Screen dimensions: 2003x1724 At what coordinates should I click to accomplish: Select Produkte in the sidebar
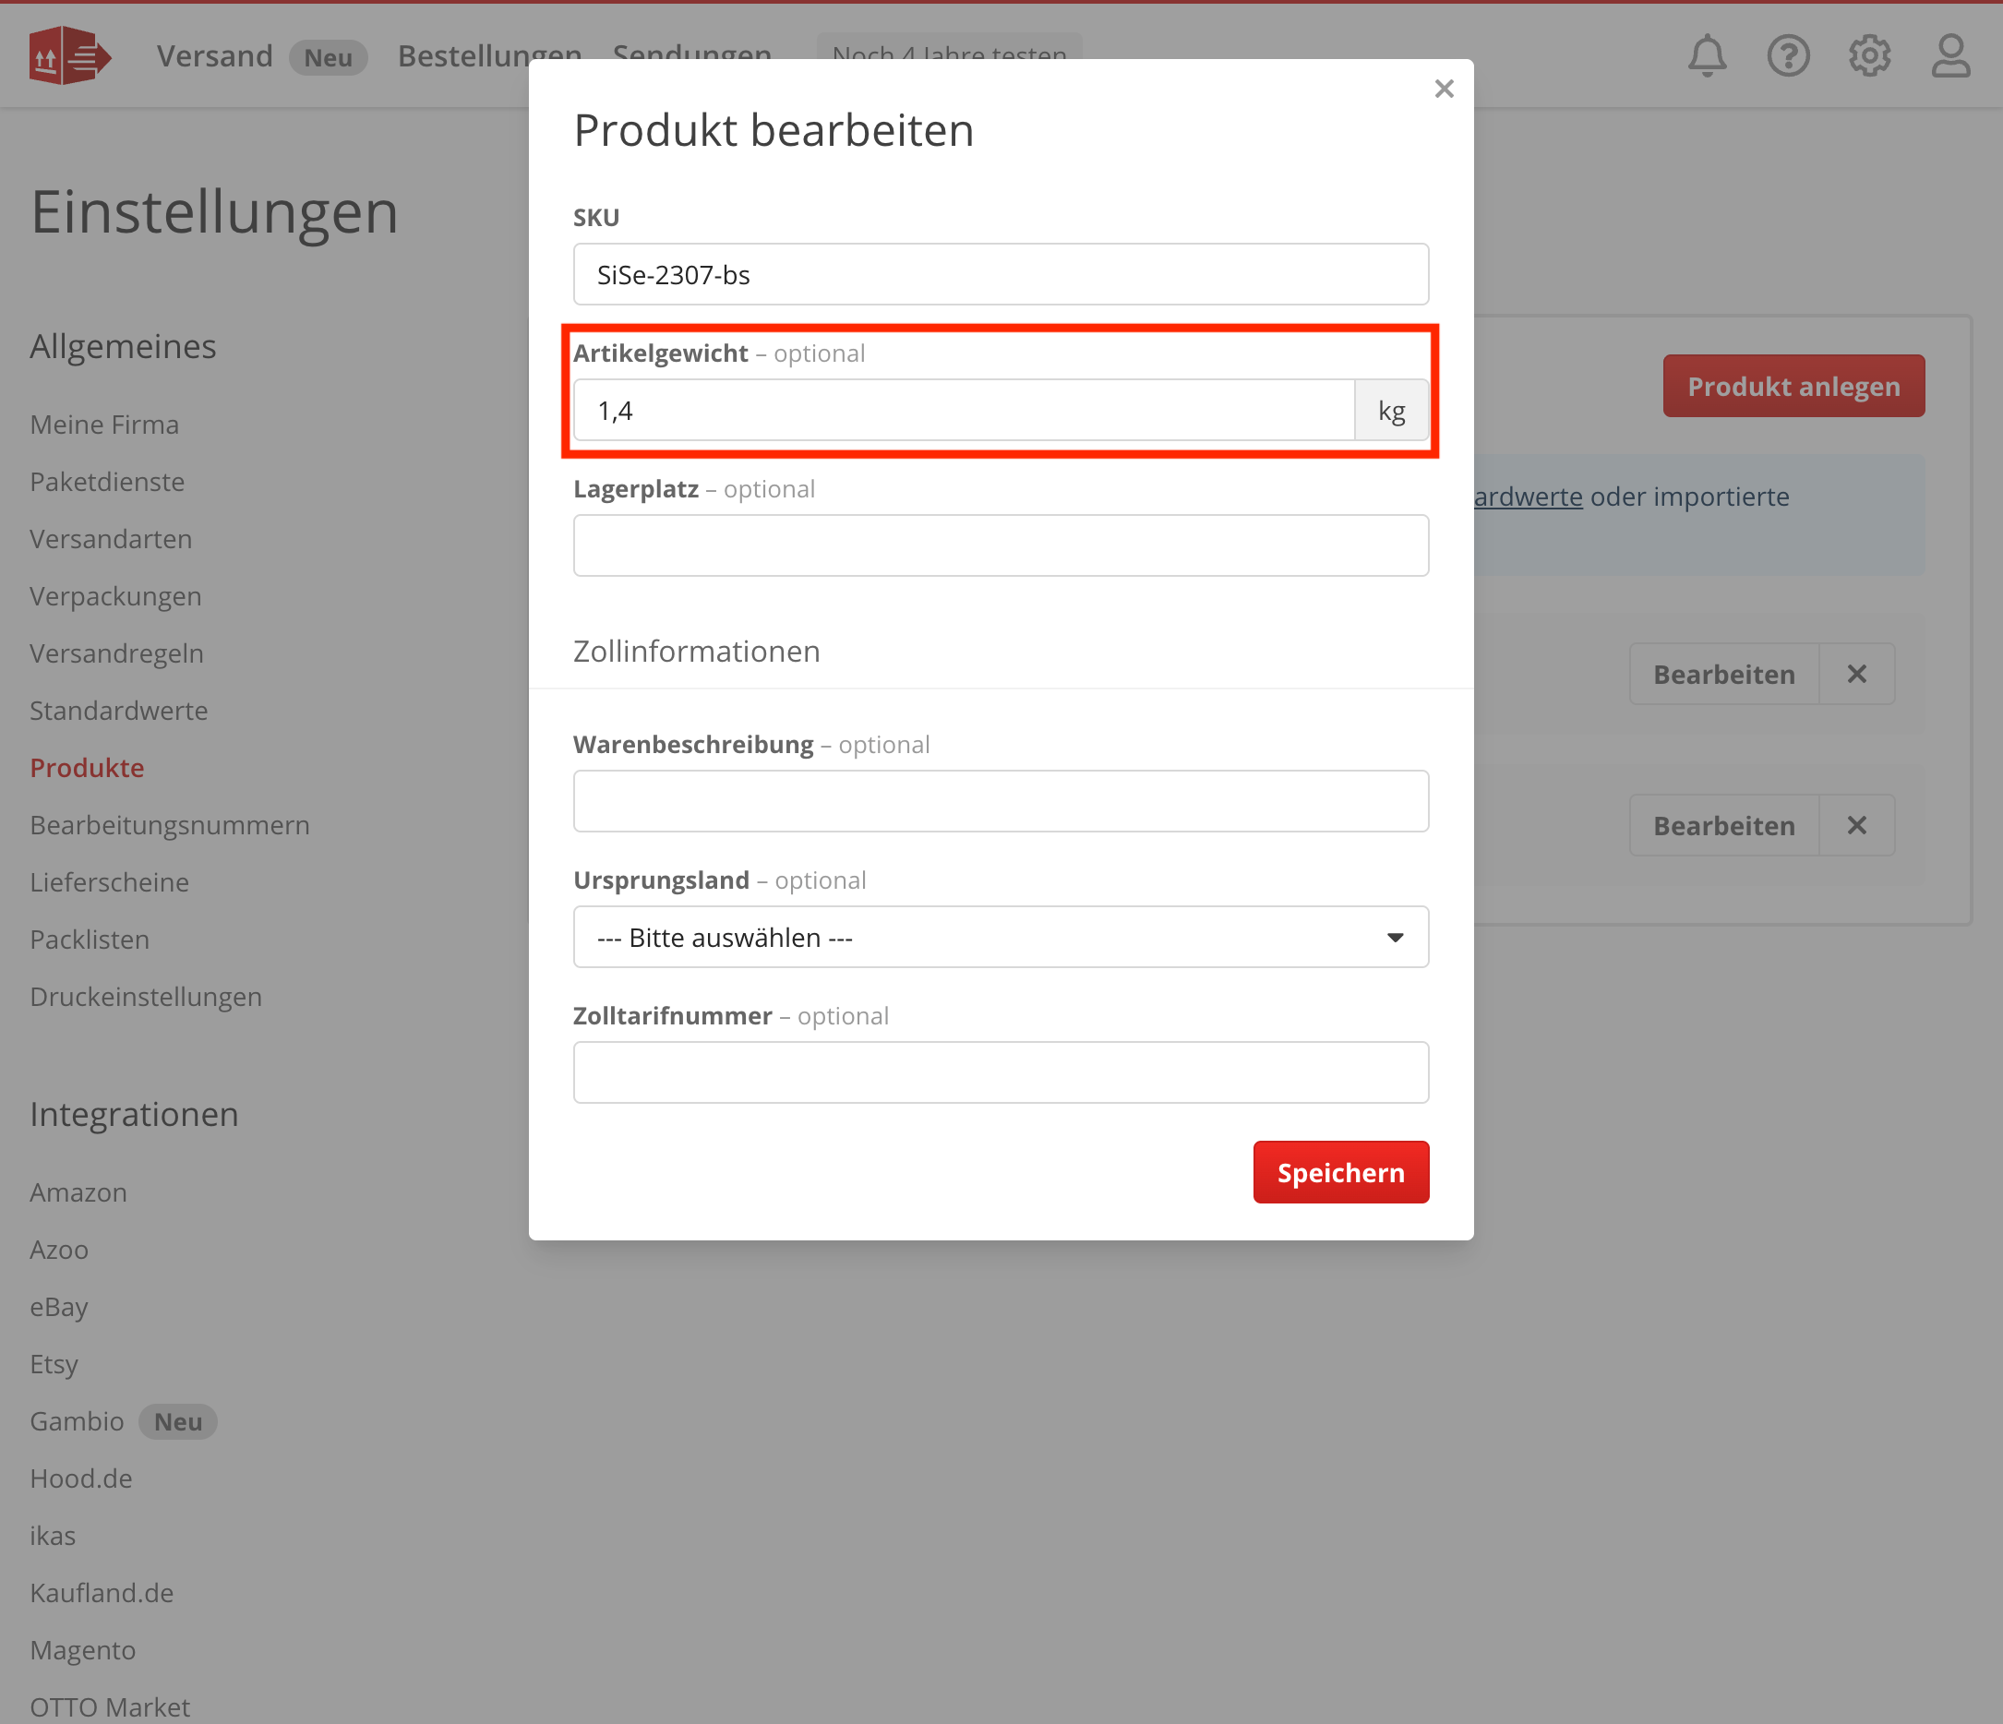coord(87,768)
